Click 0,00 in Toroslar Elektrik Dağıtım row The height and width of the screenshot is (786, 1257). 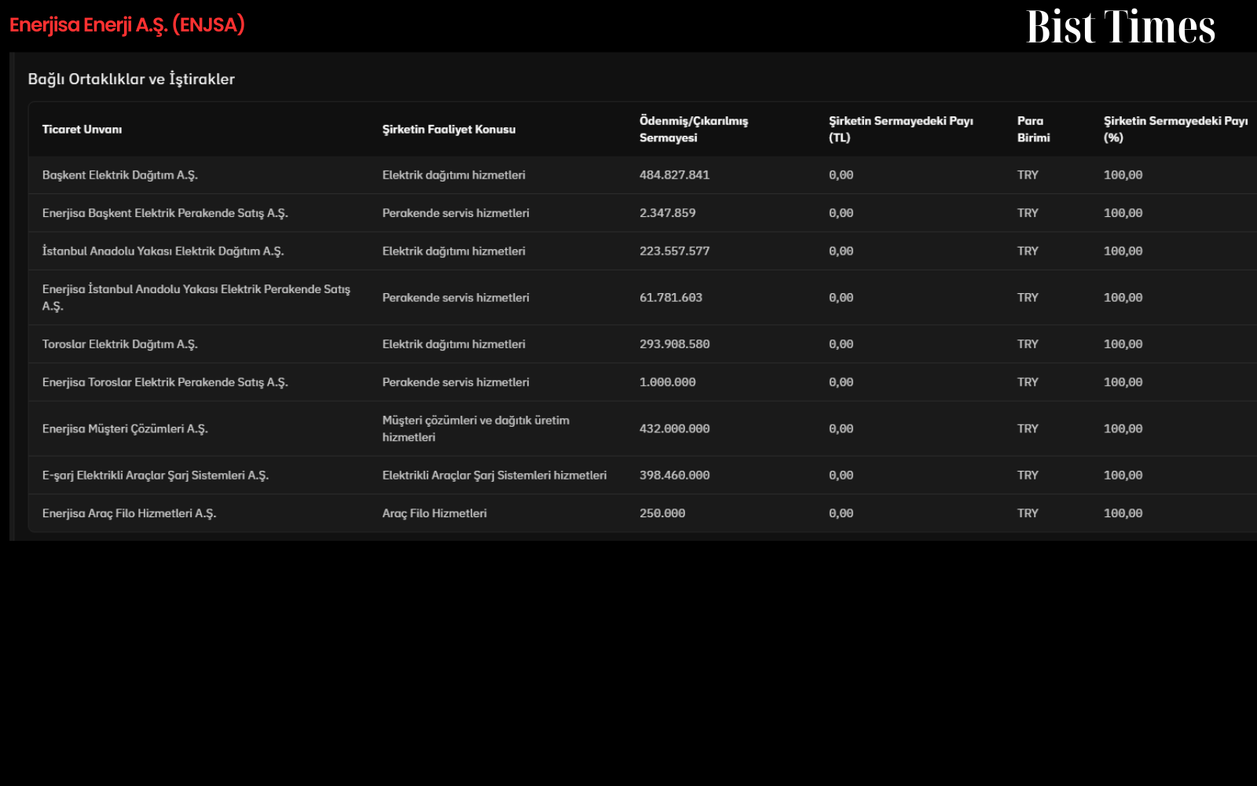point(841,344)
